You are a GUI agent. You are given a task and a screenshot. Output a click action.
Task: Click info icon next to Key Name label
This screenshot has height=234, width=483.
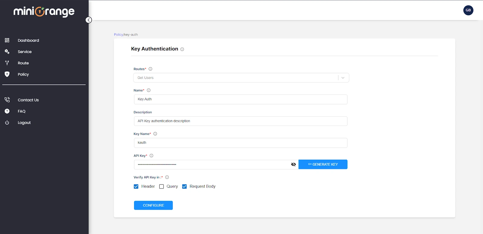(x=155, y=134)
